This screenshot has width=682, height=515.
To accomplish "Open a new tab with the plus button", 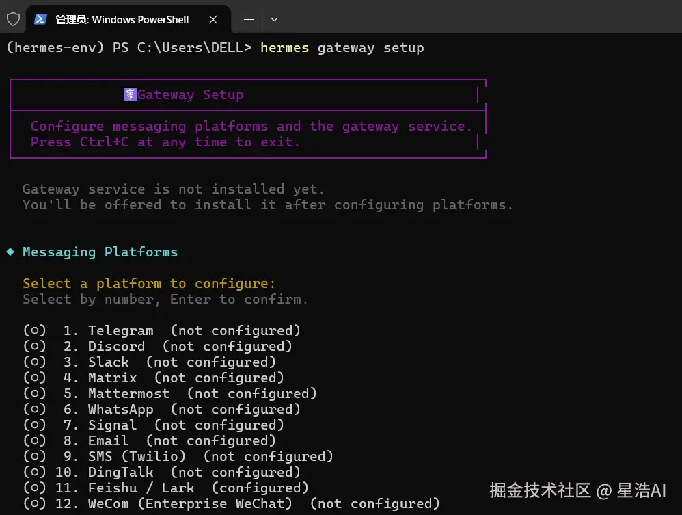I will 249,19.
